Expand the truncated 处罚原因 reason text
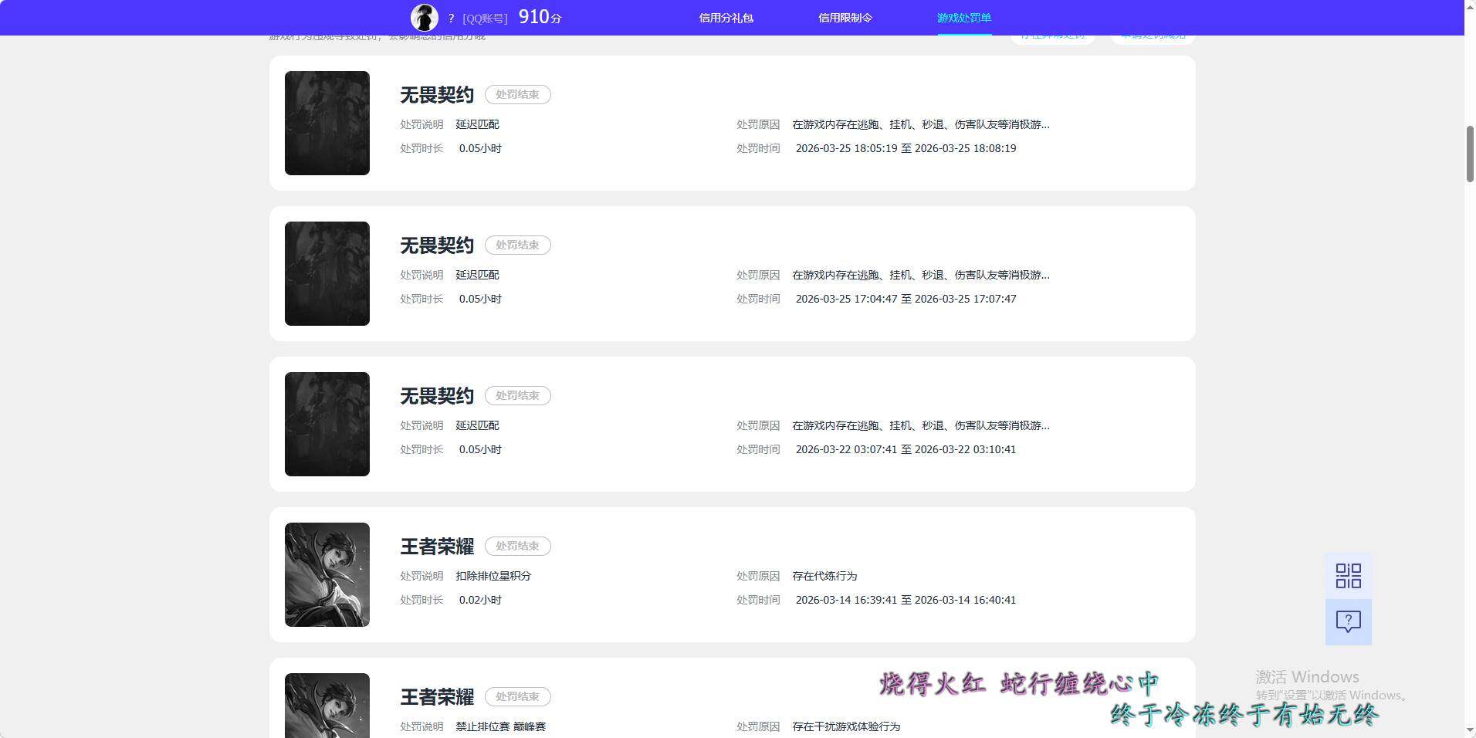The width and height of the screenshot is (1476, 738). pos(1046,124)
